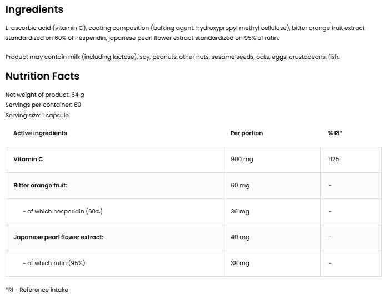The height and width of the screenshot is (298, 385).
Task: Click the allergen warning about milk
Action: pos(172,57)
